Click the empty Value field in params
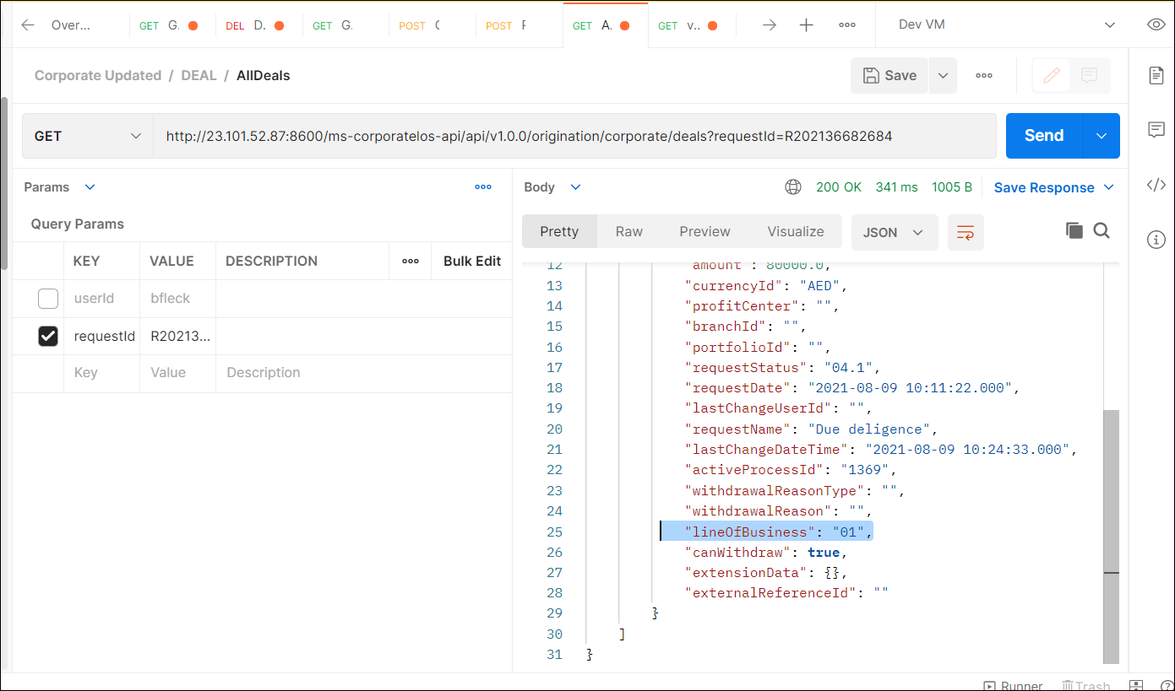The height and width of the screenshot is (691, 1175). (x=177, y=373)
